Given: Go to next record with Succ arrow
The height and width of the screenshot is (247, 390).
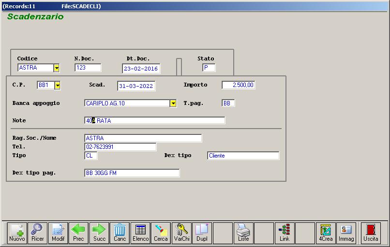Looking at the screenshot, I should 99,233.
